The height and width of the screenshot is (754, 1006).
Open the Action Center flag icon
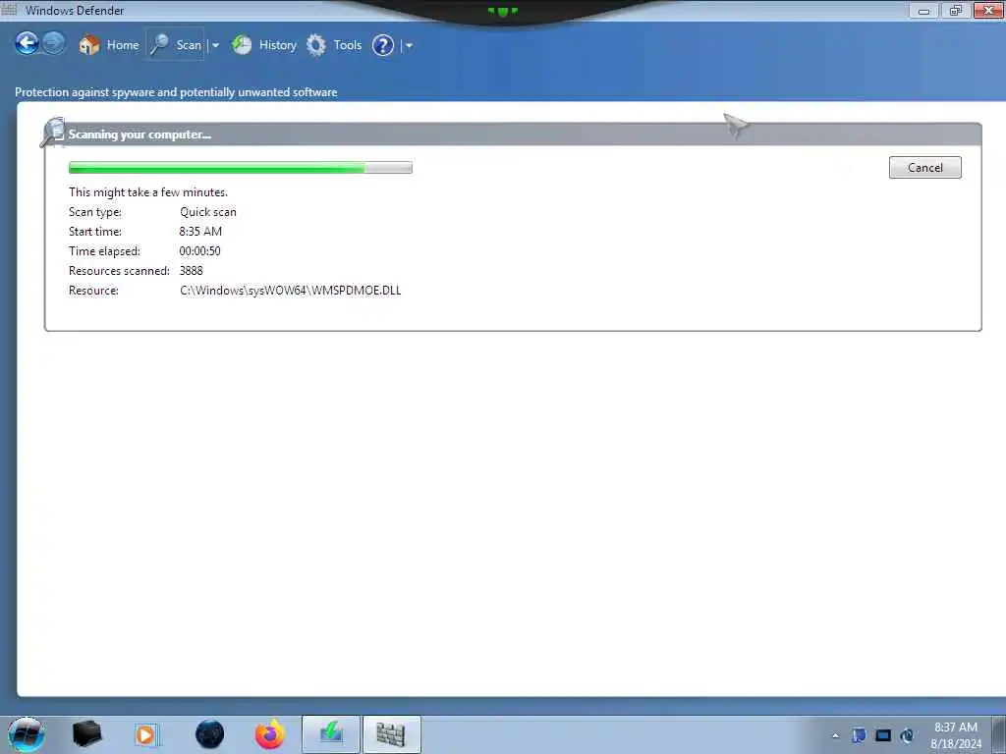859,735
